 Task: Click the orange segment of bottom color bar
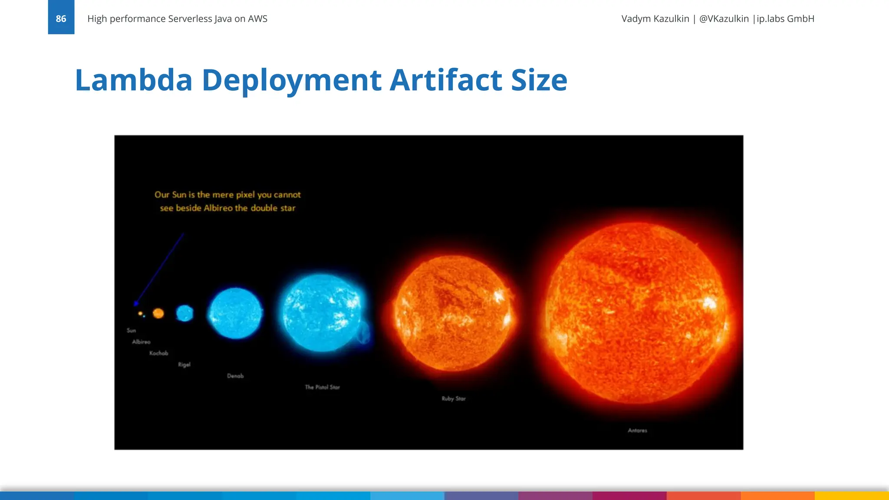point(777,496)
